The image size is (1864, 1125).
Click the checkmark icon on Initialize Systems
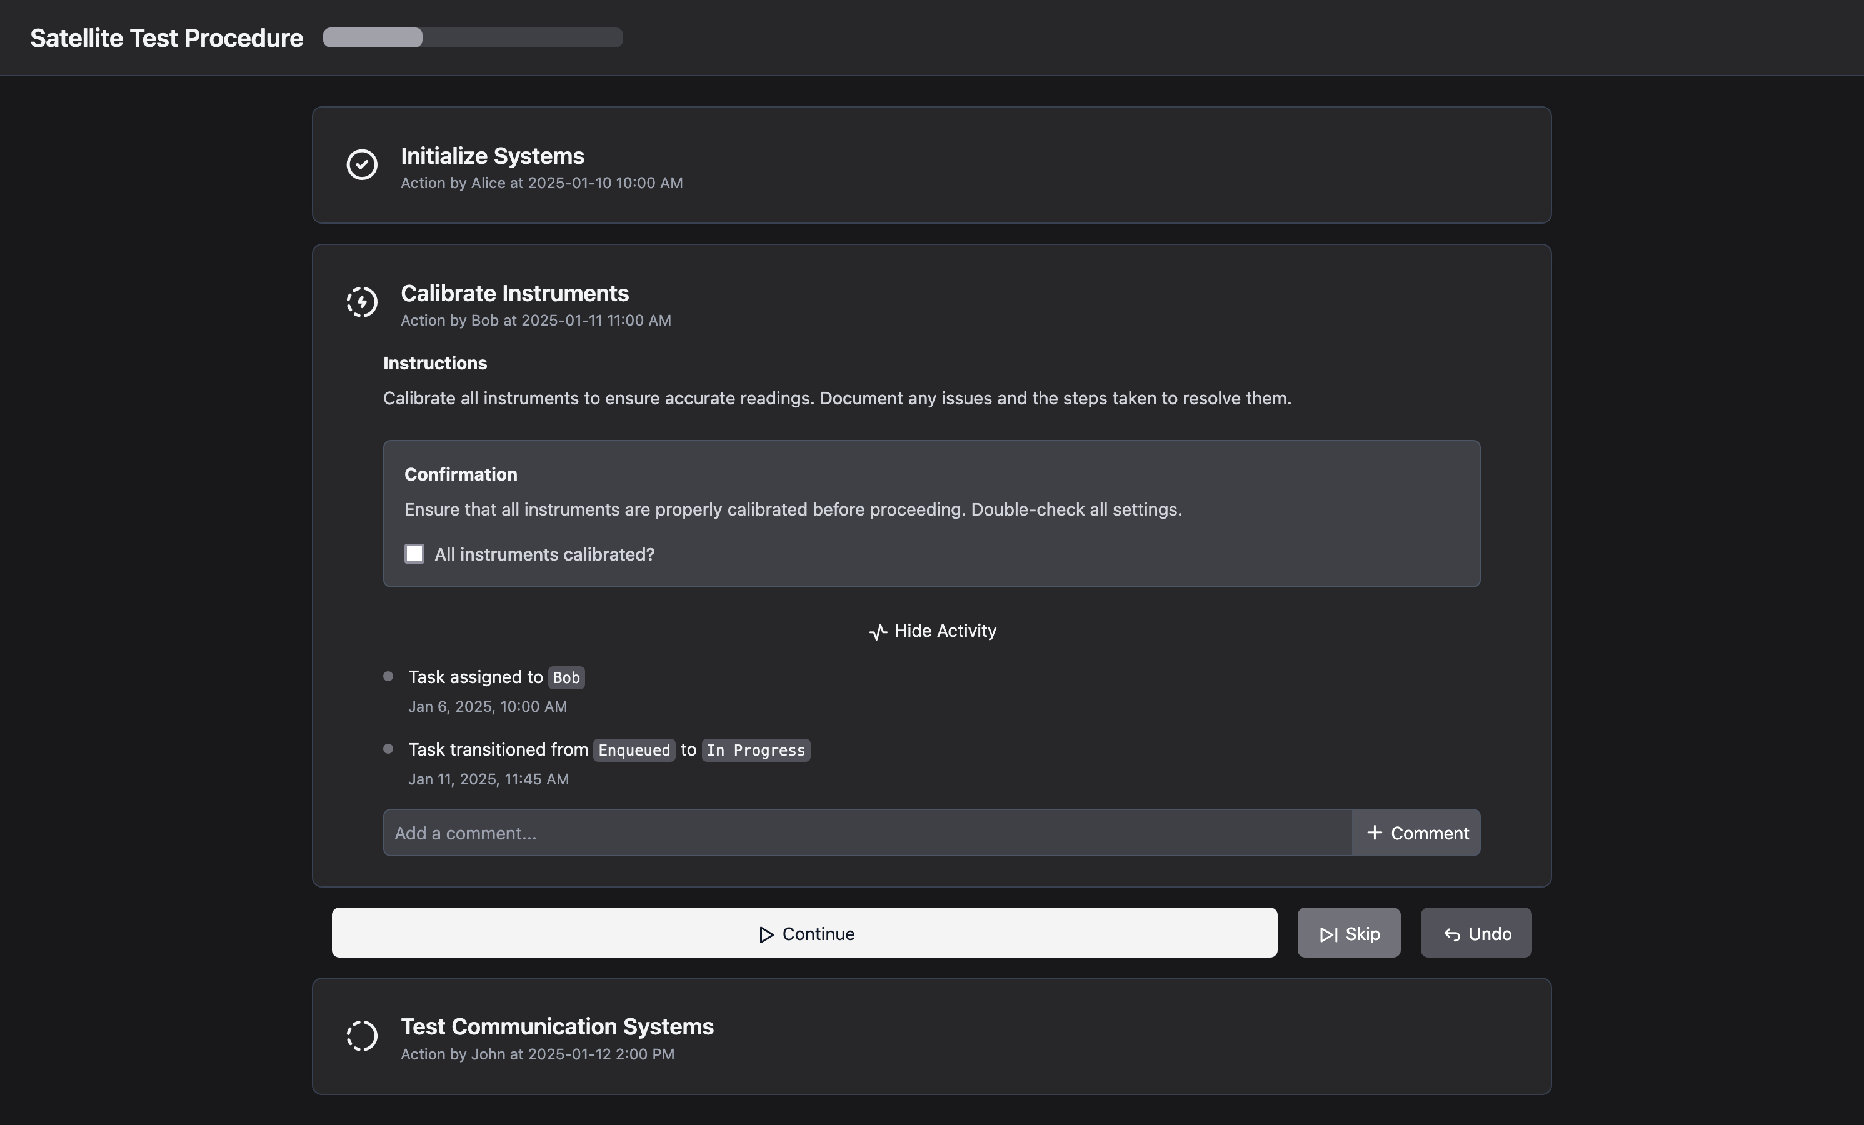(x=361, y=165)
